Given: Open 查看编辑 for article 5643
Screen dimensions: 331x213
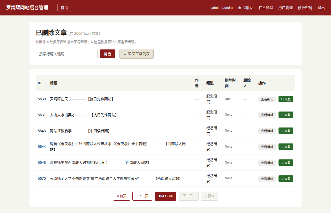Looking at the screenshot, I should pyautogui.click(x=267, y=131).
